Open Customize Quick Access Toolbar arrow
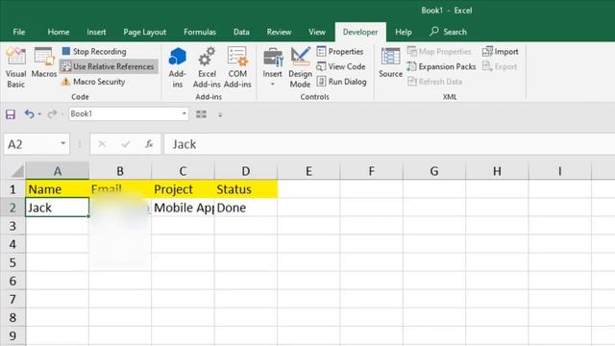This screenshot has height=346, width=615. [x=220, y=114]
